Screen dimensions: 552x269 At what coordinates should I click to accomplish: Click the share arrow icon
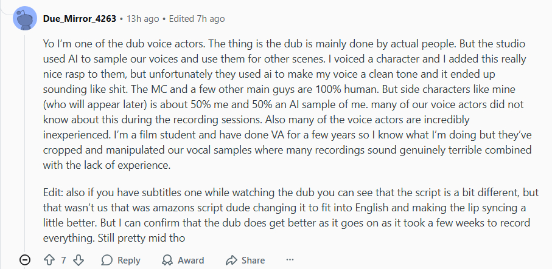(231, 260)
